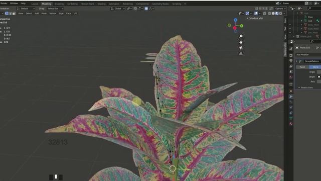Viewport: 321px width, 181px height.
Task: Click the green Y axis gizmo ball
Action: point(242,26)
